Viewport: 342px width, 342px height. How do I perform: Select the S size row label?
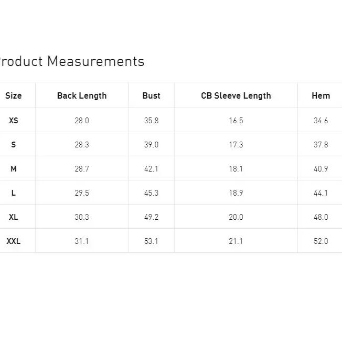pyautogui.click(x=14, y=145)
